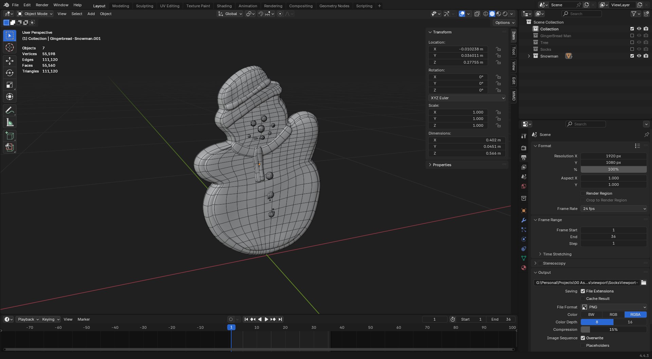Enable the Render Region checkbox
652x359 pixels.
[583, 193]
